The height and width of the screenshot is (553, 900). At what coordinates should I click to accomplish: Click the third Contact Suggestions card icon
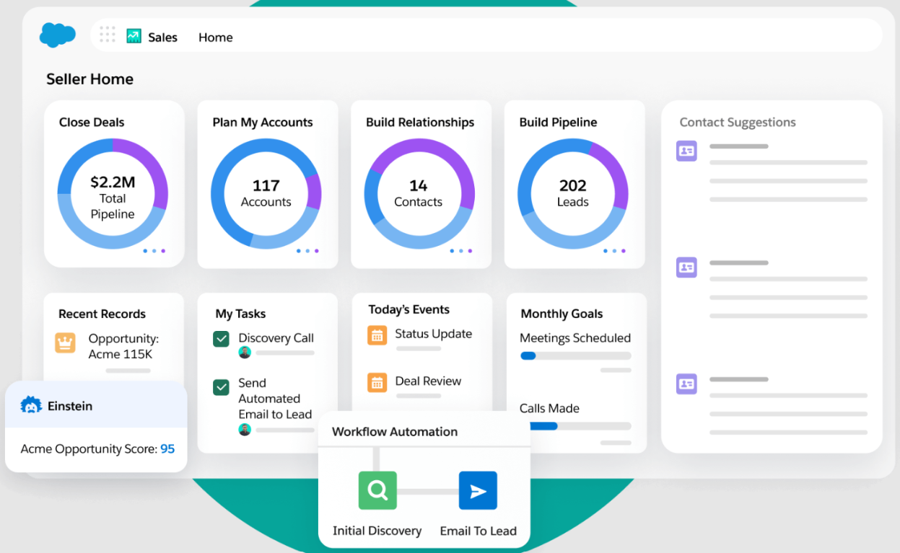tap(686, 384)
